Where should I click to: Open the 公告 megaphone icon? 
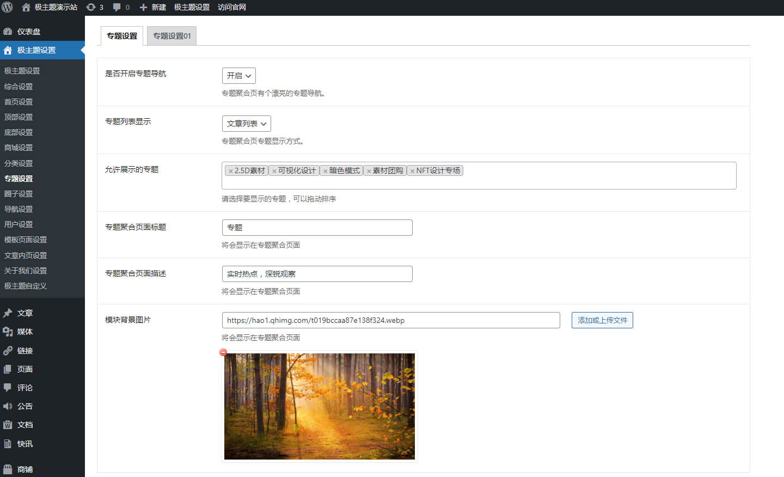point(8,406)
